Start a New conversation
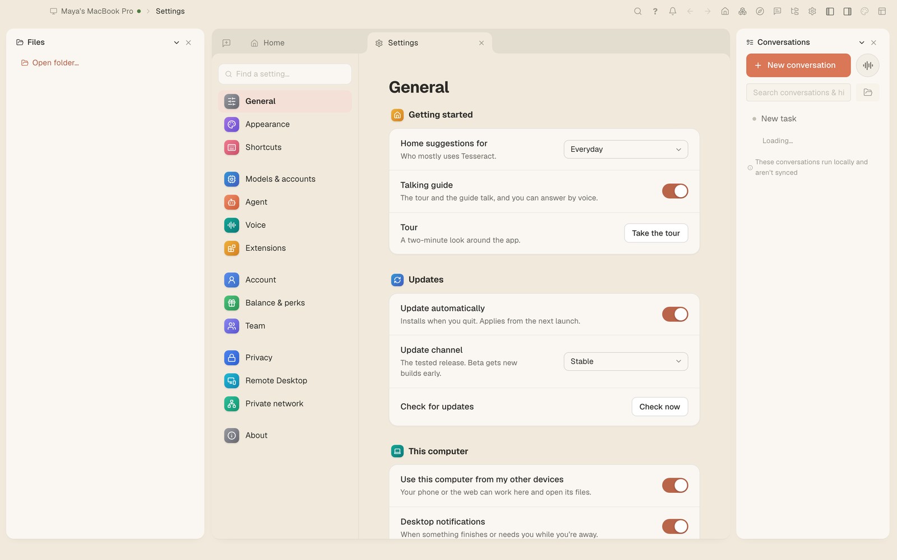 click(798, 66)
